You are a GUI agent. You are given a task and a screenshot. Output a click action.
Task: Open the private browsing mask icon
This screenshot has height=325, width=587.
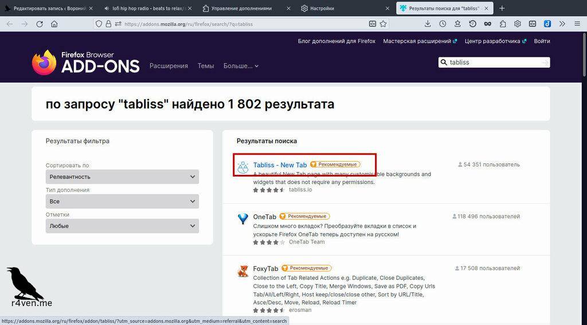point(487,24)
